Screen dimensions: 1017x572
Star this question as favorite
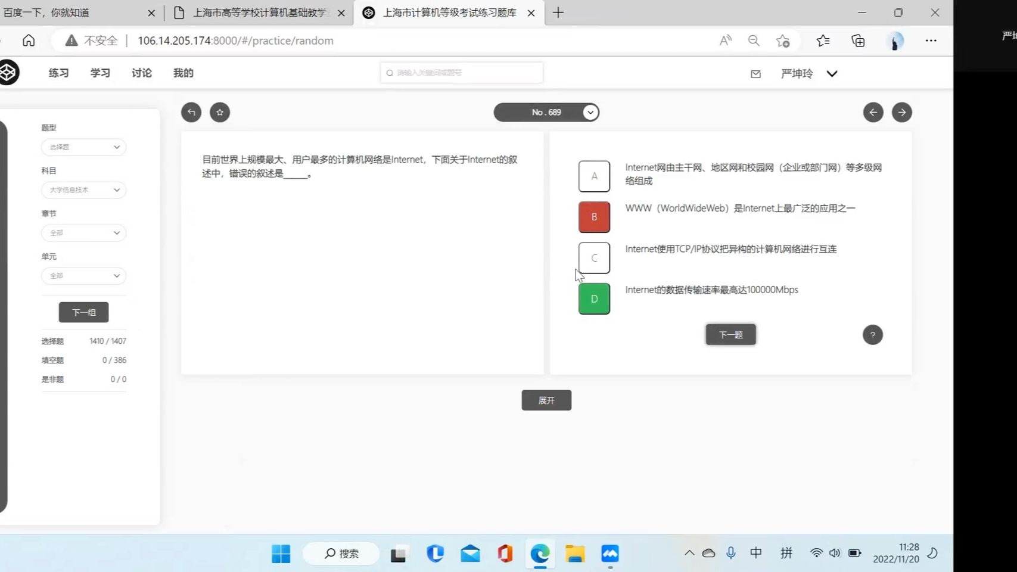point(220,112)
